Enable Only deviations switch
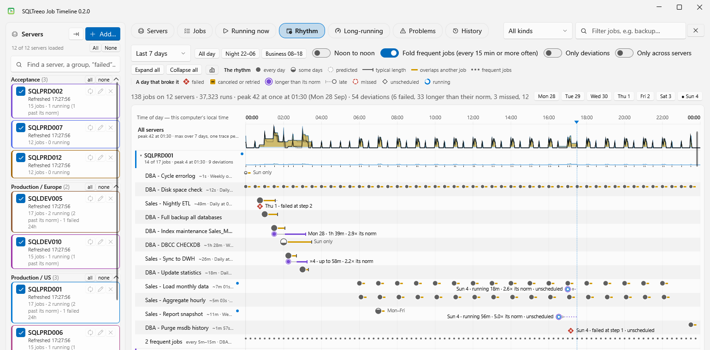710x350 pixels. [553, 53]
